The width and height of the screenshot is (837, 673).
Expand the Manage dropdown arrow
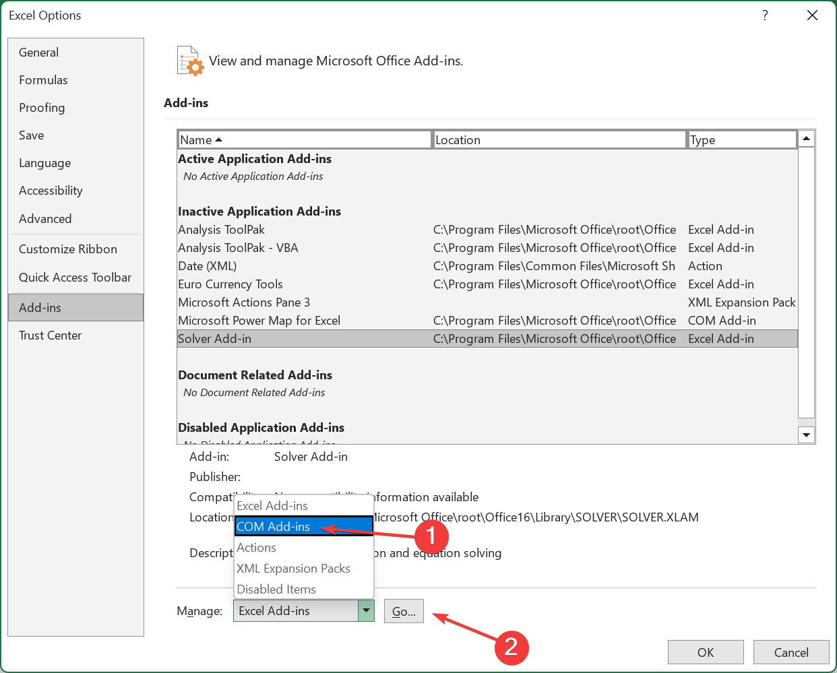click(366, 611)
